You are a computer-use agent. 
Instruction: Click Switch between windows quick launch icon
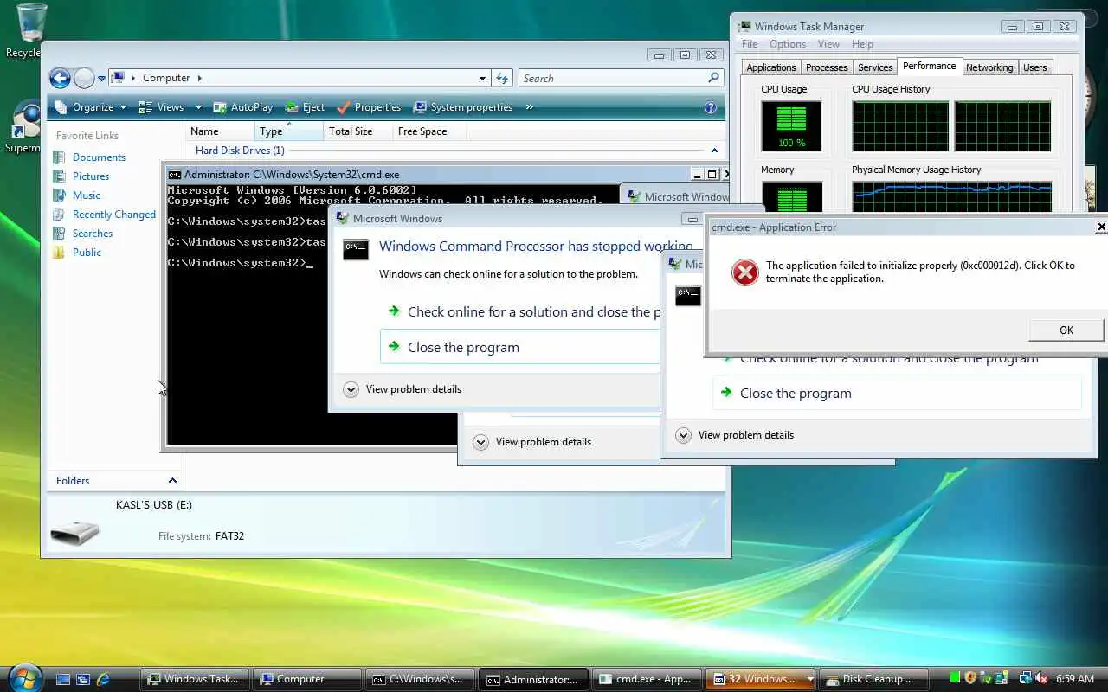point(83,679)
